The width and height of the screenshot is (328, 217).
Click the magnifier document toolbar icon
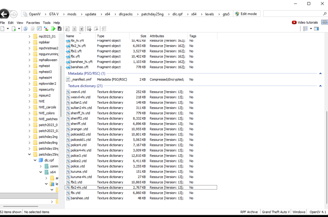tap(67, 29)
